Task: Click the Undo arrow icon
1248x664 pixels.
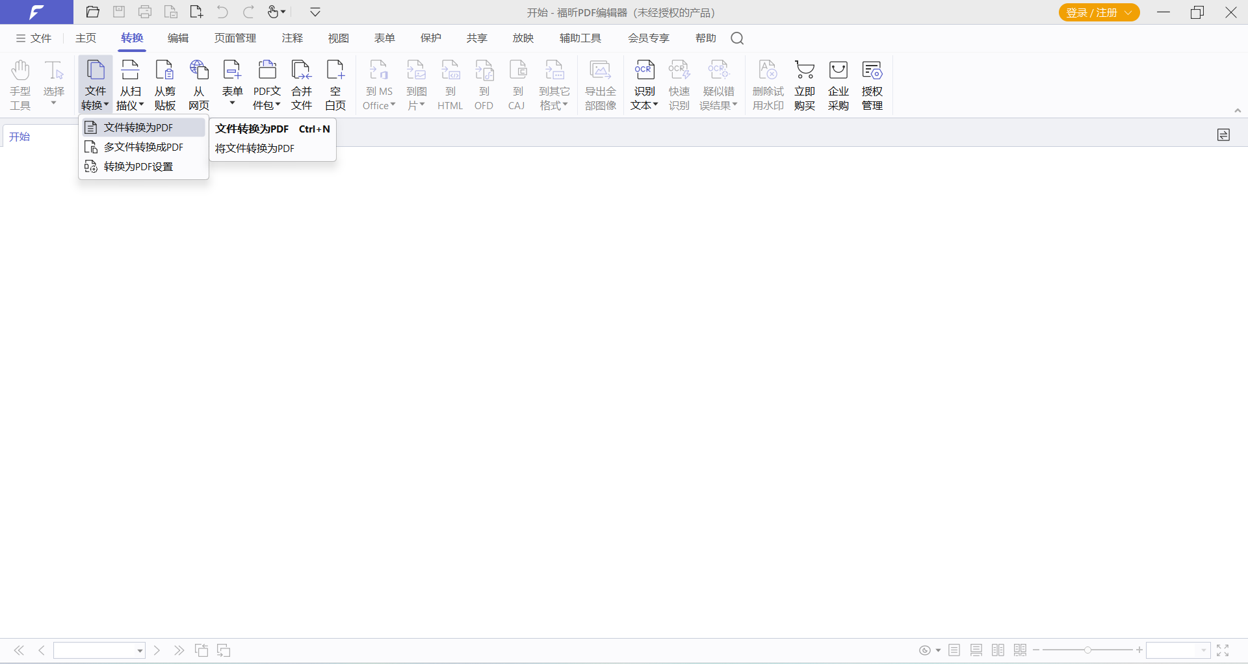Action: (x=222, y=12)
